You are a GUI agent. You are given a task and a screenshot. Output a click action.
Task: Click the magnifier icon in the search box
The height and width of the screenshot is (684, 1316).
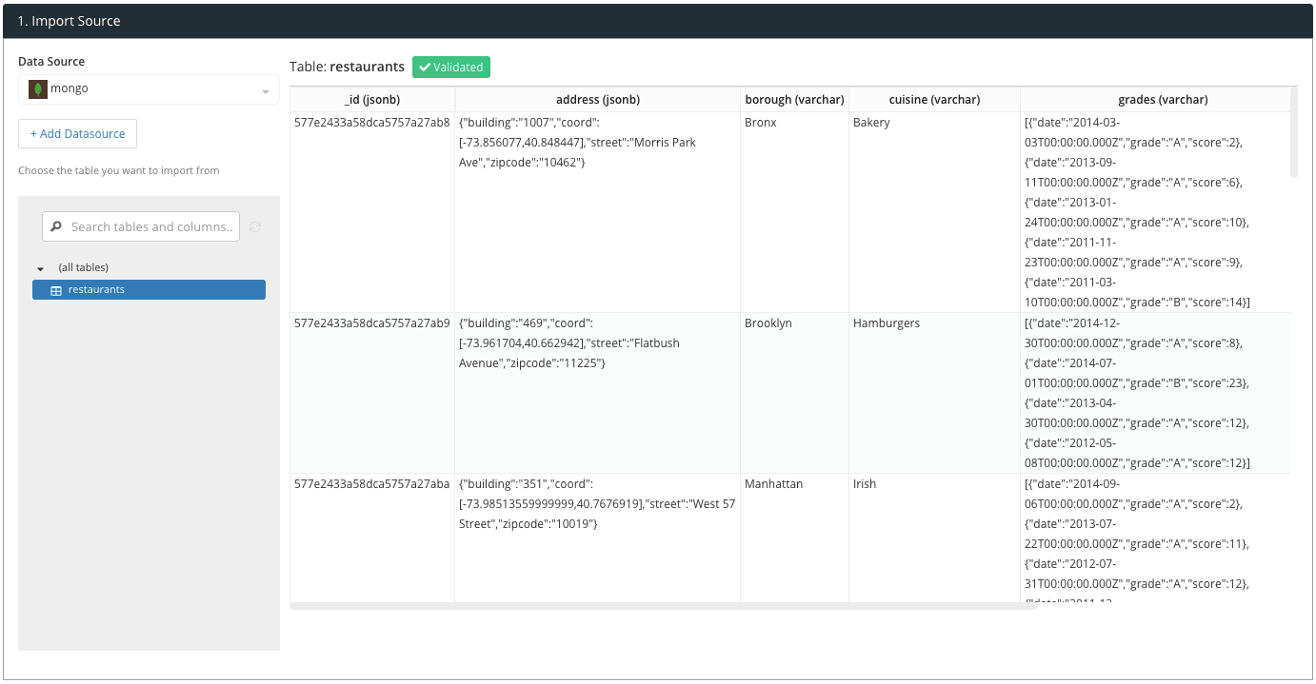click(x=58, y=227)
